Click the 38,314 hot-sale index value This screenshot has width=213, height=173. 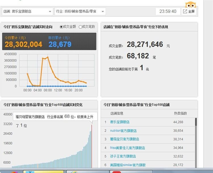[178, 139]
